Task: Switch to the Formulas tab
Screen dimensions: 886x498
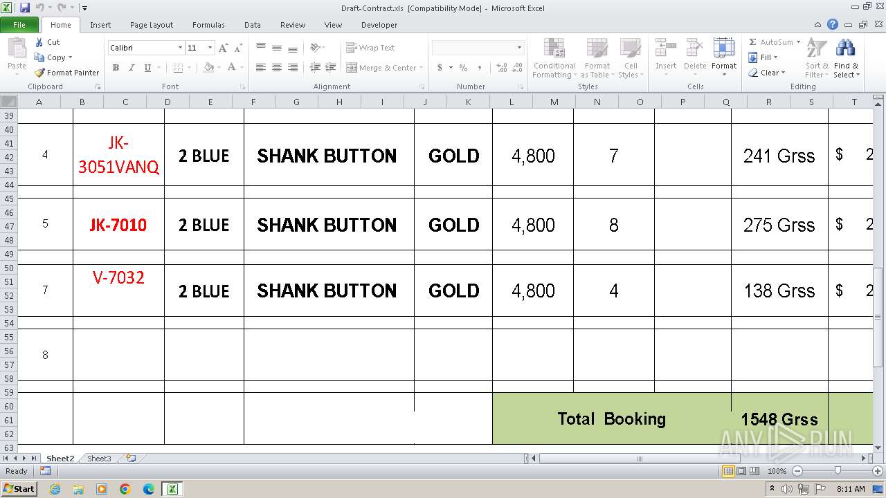Action: pos(208,25)
